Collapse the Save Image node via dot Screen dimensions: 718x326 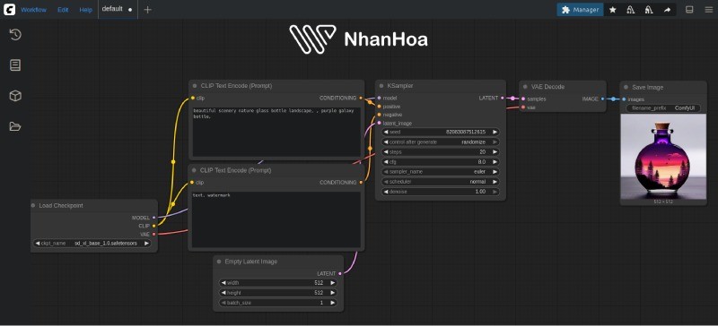coord(626,88)
